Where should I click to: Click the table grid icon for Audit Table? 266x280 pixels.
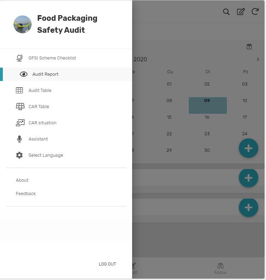[19, 91]
